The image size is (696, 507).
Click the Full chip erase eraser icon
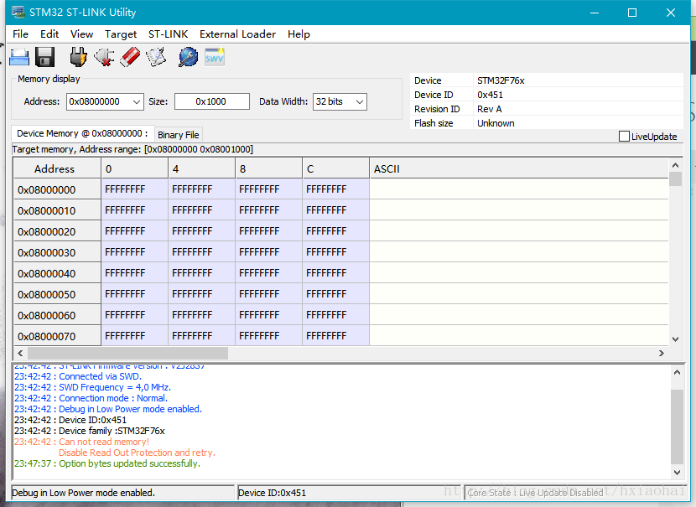(x=130, y=57)
